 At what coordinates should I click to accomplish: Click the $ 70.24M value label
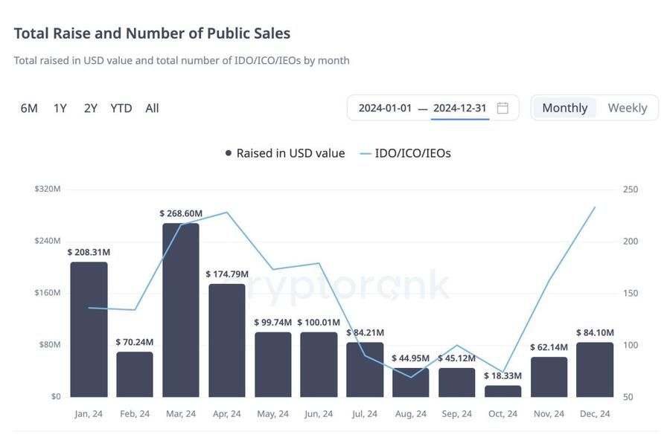[135, 342]
